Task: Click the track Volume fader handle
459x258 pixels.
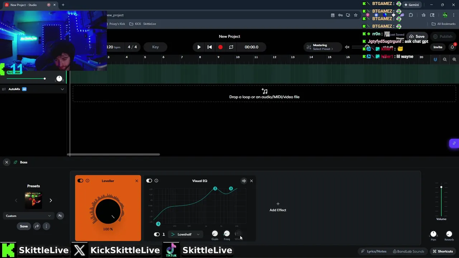Action: tap(441, 187)
